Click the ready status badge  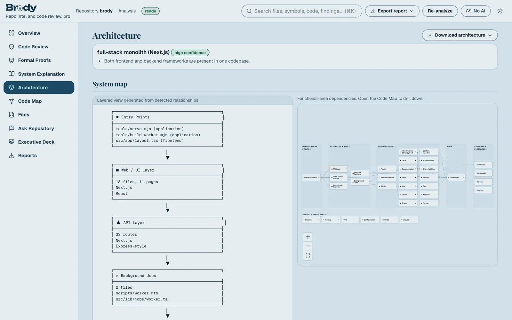pyautogui.click(x=150, y=11)
